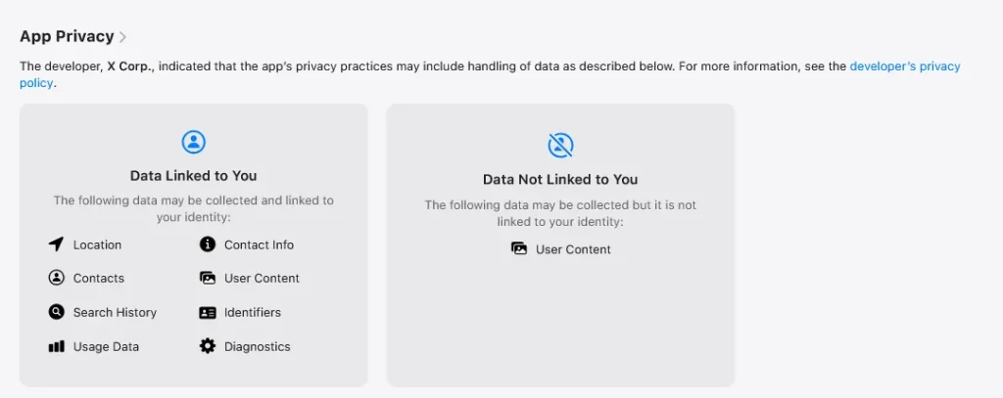Screen dimensions: 1003x398
Task: Select the Data Linked to You title
Action: point(194,176)
